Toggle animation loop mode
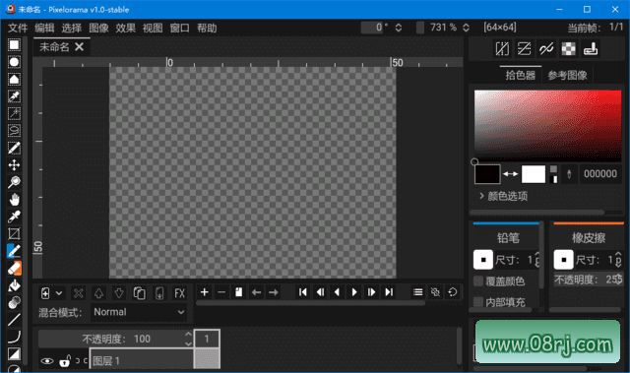Image resolution: width=630 pixels, height=373 pixels. coord(453,292)
